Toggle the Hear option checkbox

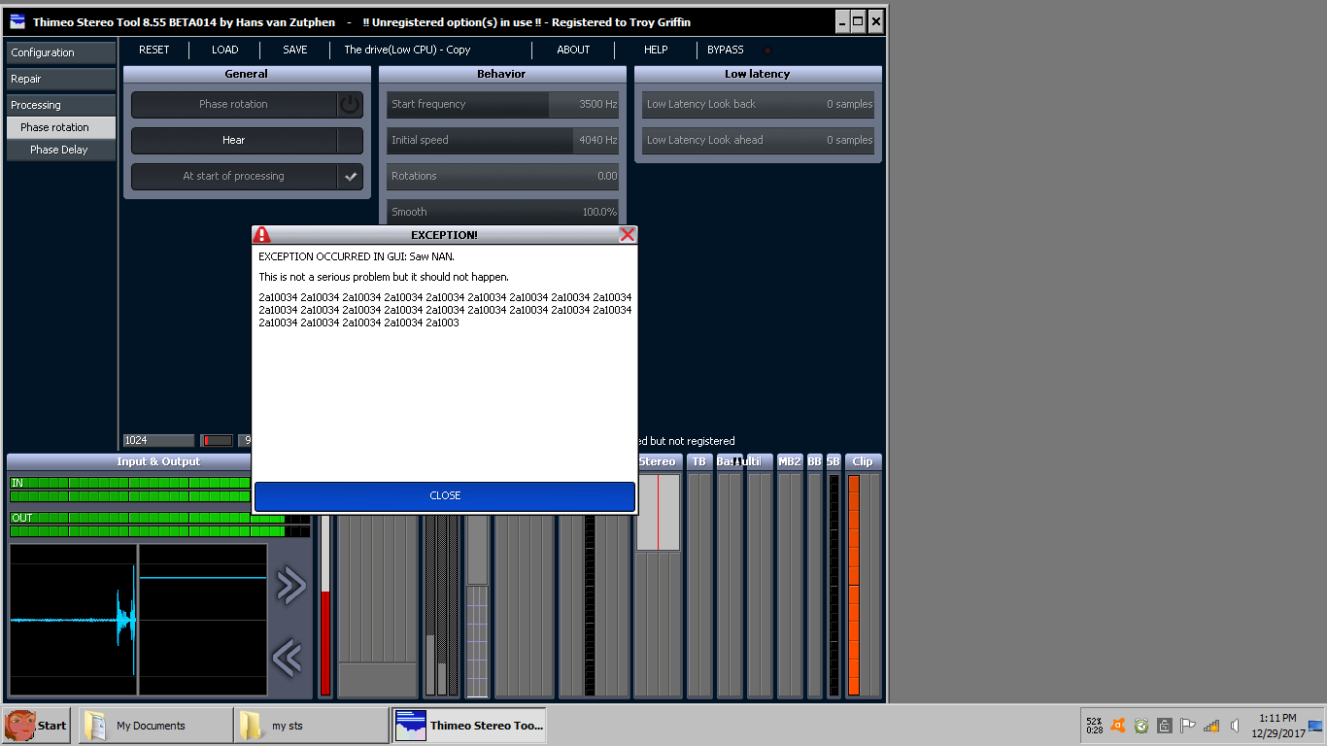[x=350, y=141]
